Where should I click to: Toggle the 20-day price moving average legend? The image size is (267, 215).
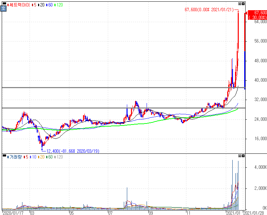tap(41, 5)
